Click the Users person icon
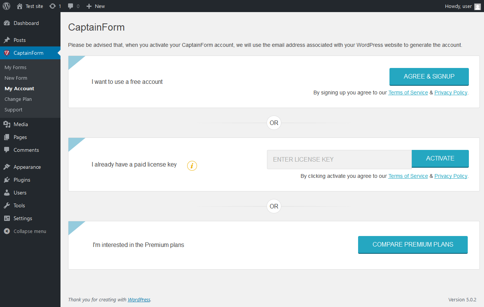 pyautogui.click(x=7, y=193)
